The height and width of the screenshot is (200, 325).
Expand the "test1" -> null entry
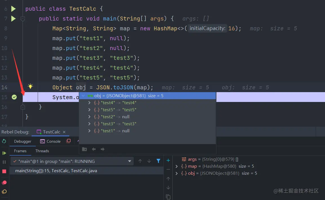coord(89,131)
